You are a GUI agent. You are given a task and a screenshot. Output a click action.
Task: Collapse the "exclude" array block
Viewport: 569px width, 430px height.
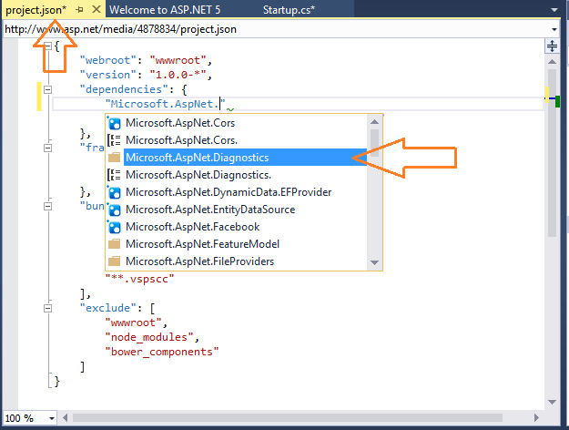point(47,308)
